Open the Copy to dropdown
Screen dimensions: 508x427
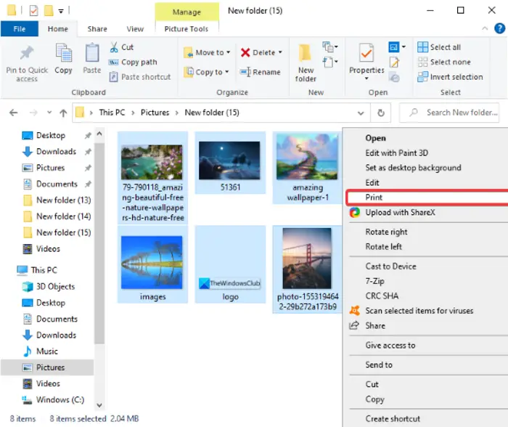coord(206,72)
